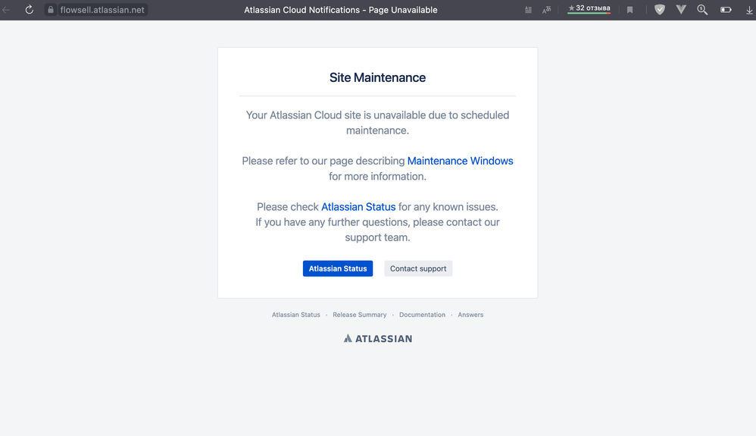The image size is (756, 436).
Task: Open Atlassian Status in the footer
Action: pos(296,315)
